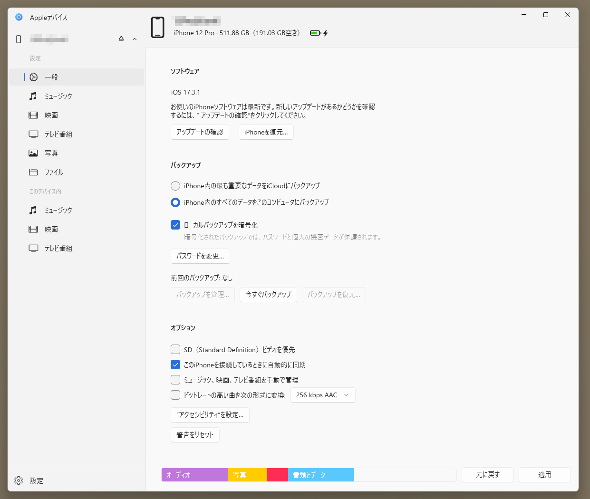Click the blurred device name in header
Screen dimensions: 590x499
click(196, 20)
